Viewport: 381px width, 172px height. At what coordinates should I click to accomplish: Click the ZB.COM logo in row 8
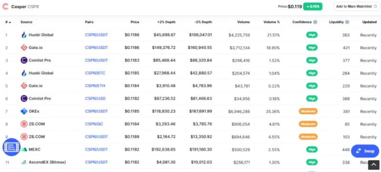click(24, 124)
